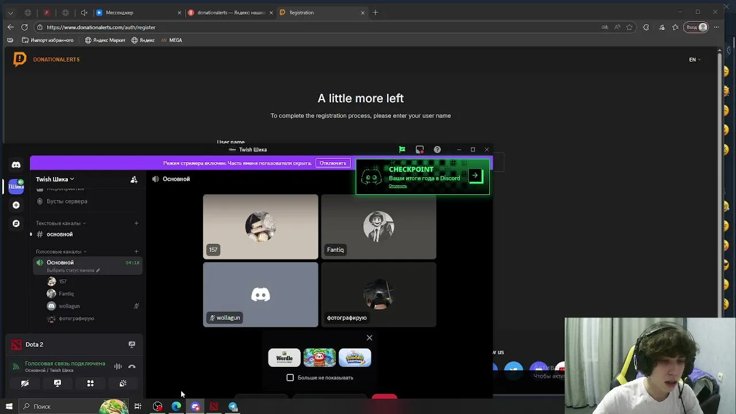Go back in Edge browser
Viewport: 736px width, 414px height.
pos(10,27)
